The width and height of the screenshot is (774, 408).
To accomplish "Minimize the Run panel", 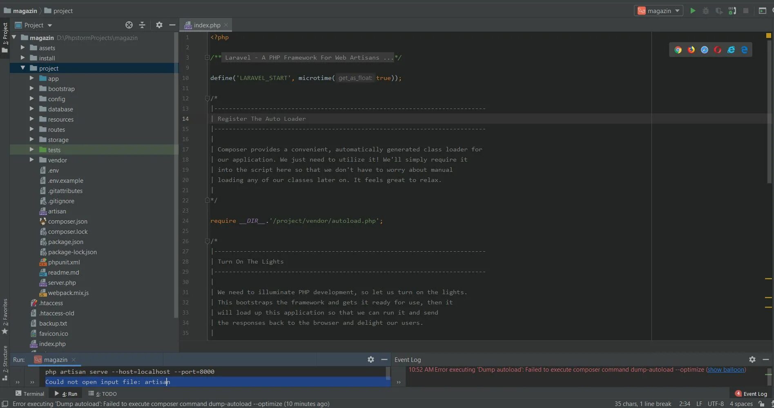I will (x=384, y=359).
